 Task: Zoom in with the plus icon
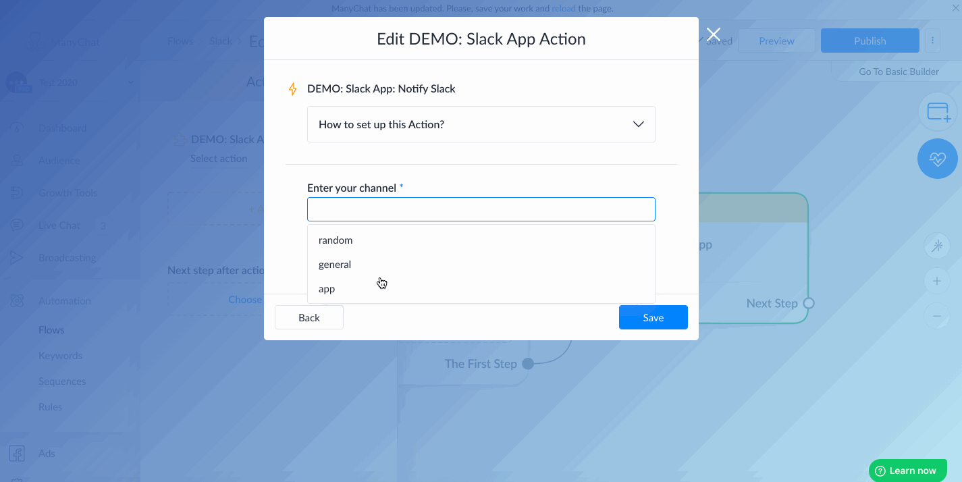pos(936,281)
